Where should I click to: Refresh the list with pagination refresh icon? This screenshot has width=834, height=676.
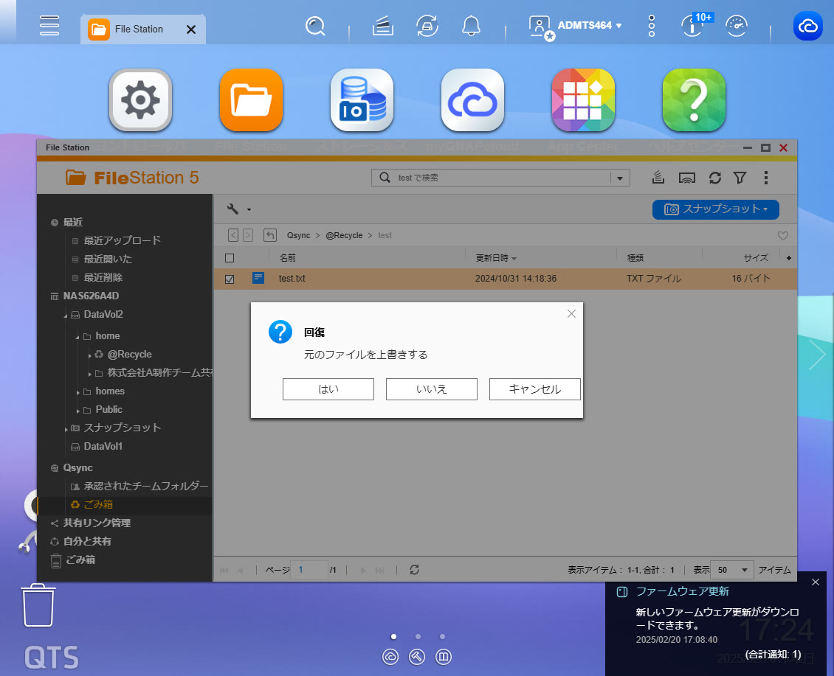[414, 570]
